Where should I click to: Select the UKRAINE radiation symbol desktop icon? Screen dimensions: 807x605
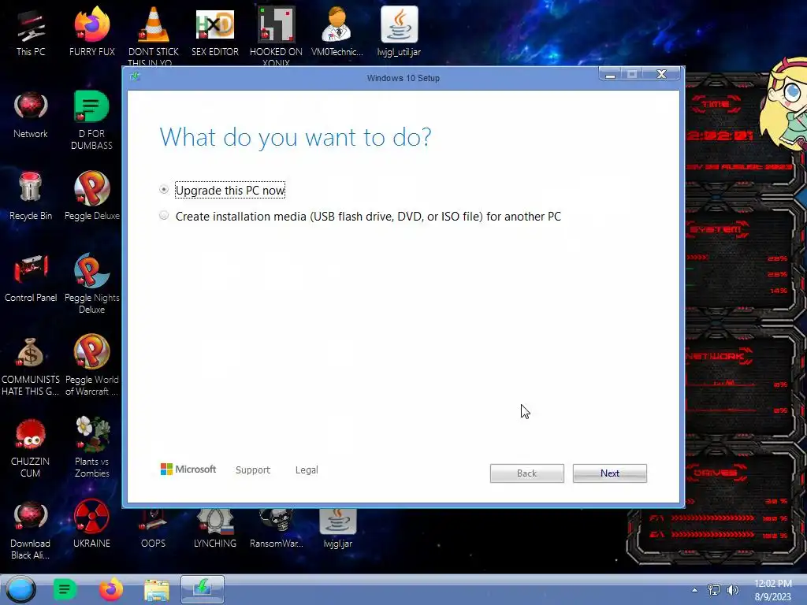(x=91, y=524)
